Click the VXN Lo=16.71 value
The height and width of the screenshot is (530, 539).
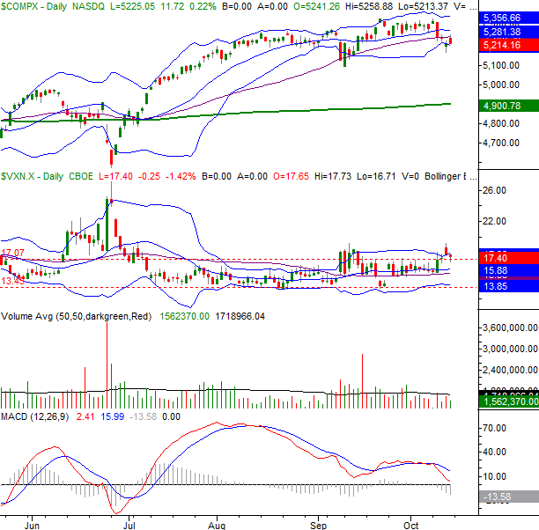(376, 176)
